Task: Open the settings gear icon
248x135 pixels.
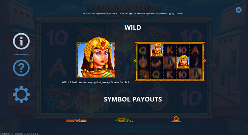Action: [21, 94]
